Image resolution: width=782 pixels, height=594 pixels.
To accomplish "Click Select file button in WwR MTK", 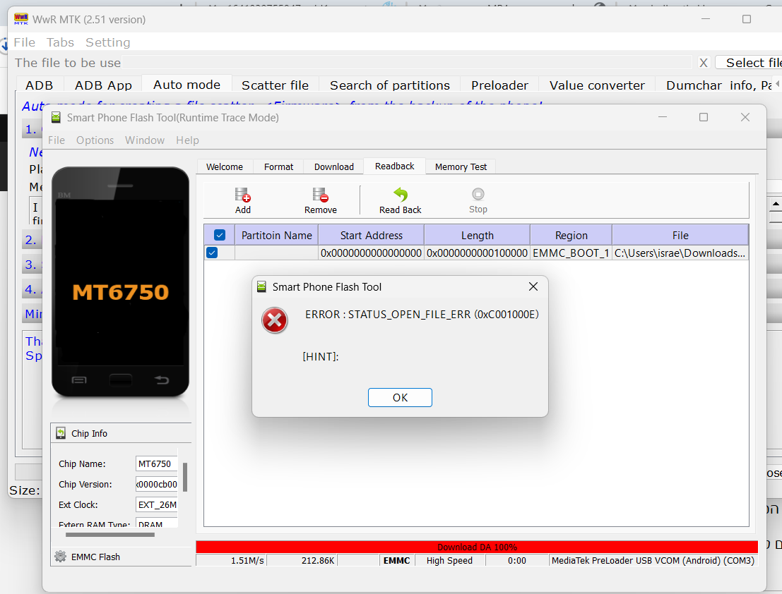I will click(x=749, y=63).
